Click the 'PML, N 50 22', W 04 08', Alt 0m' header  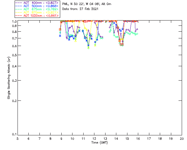pos(87,4)
